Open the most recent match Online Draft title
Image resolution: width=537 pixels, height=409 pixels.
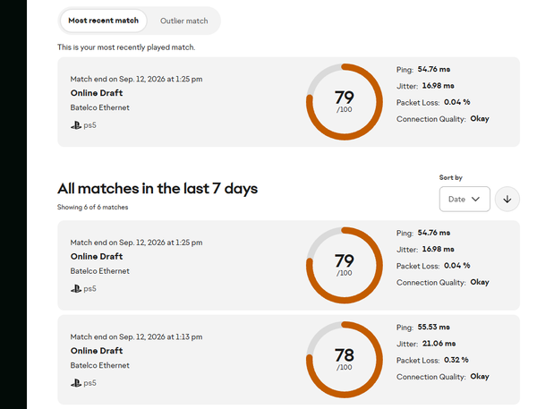[x=97, y=93]
